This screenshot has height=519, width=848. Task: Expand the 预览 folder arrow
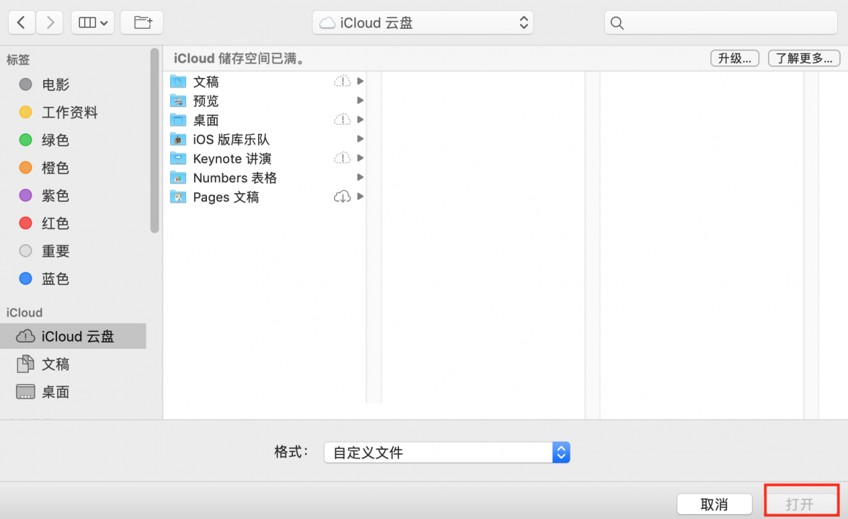click(x=361, y=101)
